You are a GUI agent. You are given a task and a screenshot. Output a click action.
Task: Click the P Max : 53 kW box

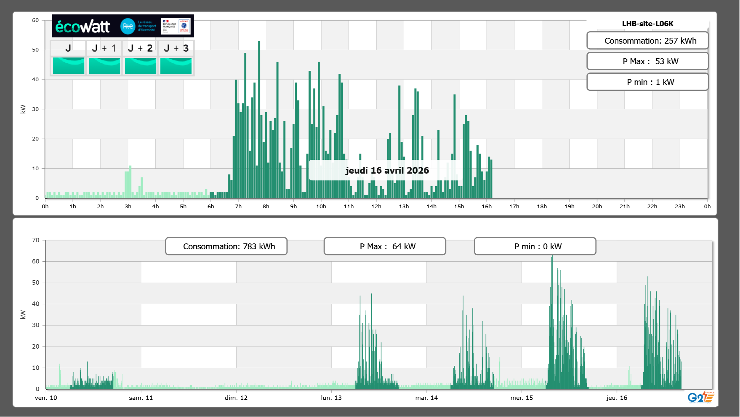click(x=647, y=61)
